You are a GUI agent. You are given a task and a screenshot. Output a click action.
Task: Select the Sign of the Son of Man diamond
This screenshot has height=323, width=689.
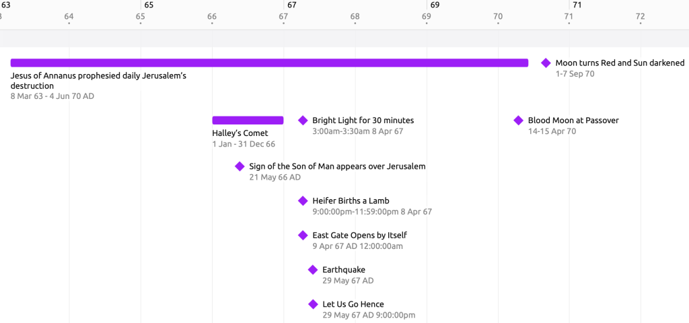pyautogui.click(x=240, y=166)
